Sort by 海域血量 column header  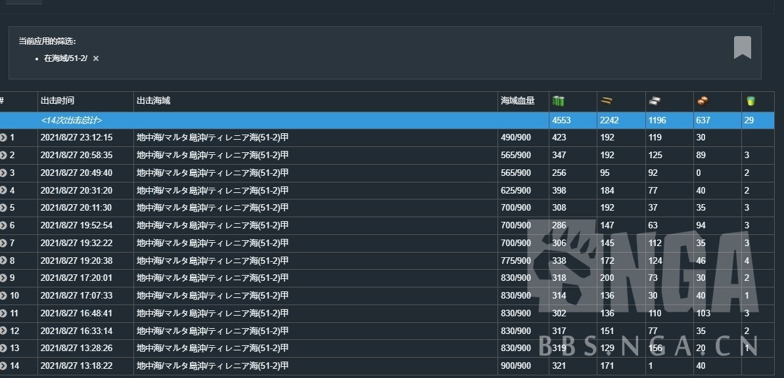(x=518, y=101)
